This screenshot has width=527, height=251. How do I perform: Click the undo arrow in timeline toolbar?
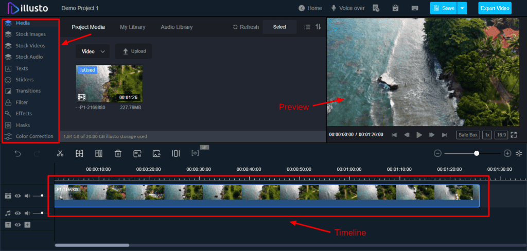point(18,154)
